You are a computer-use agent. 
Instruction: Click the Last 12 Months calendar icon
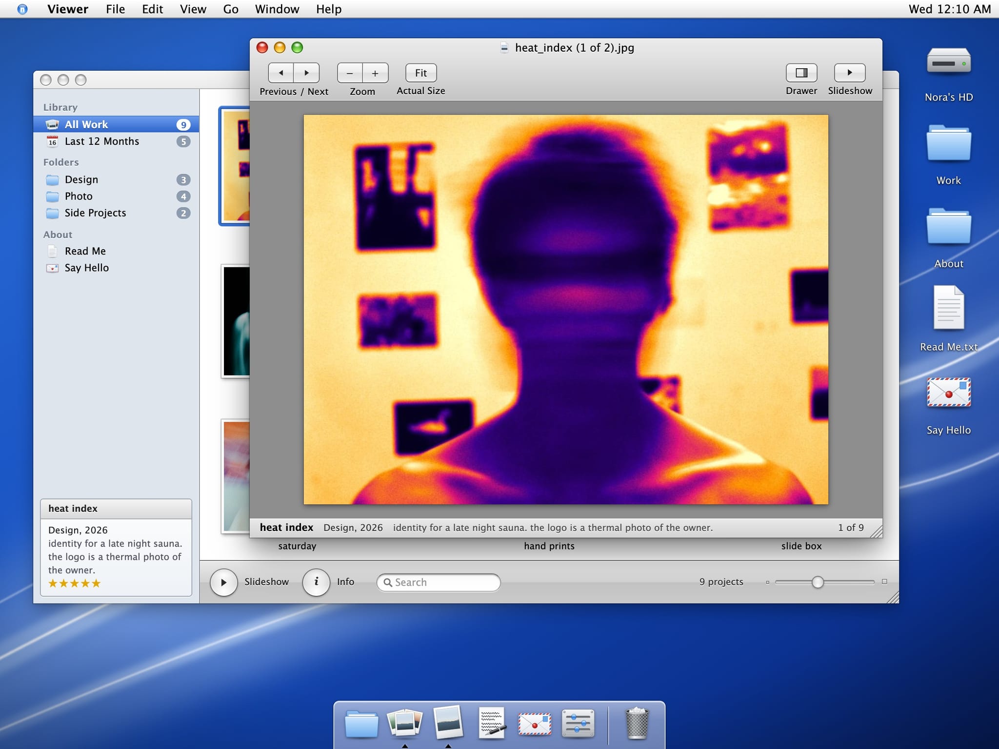tap(52, 141)
